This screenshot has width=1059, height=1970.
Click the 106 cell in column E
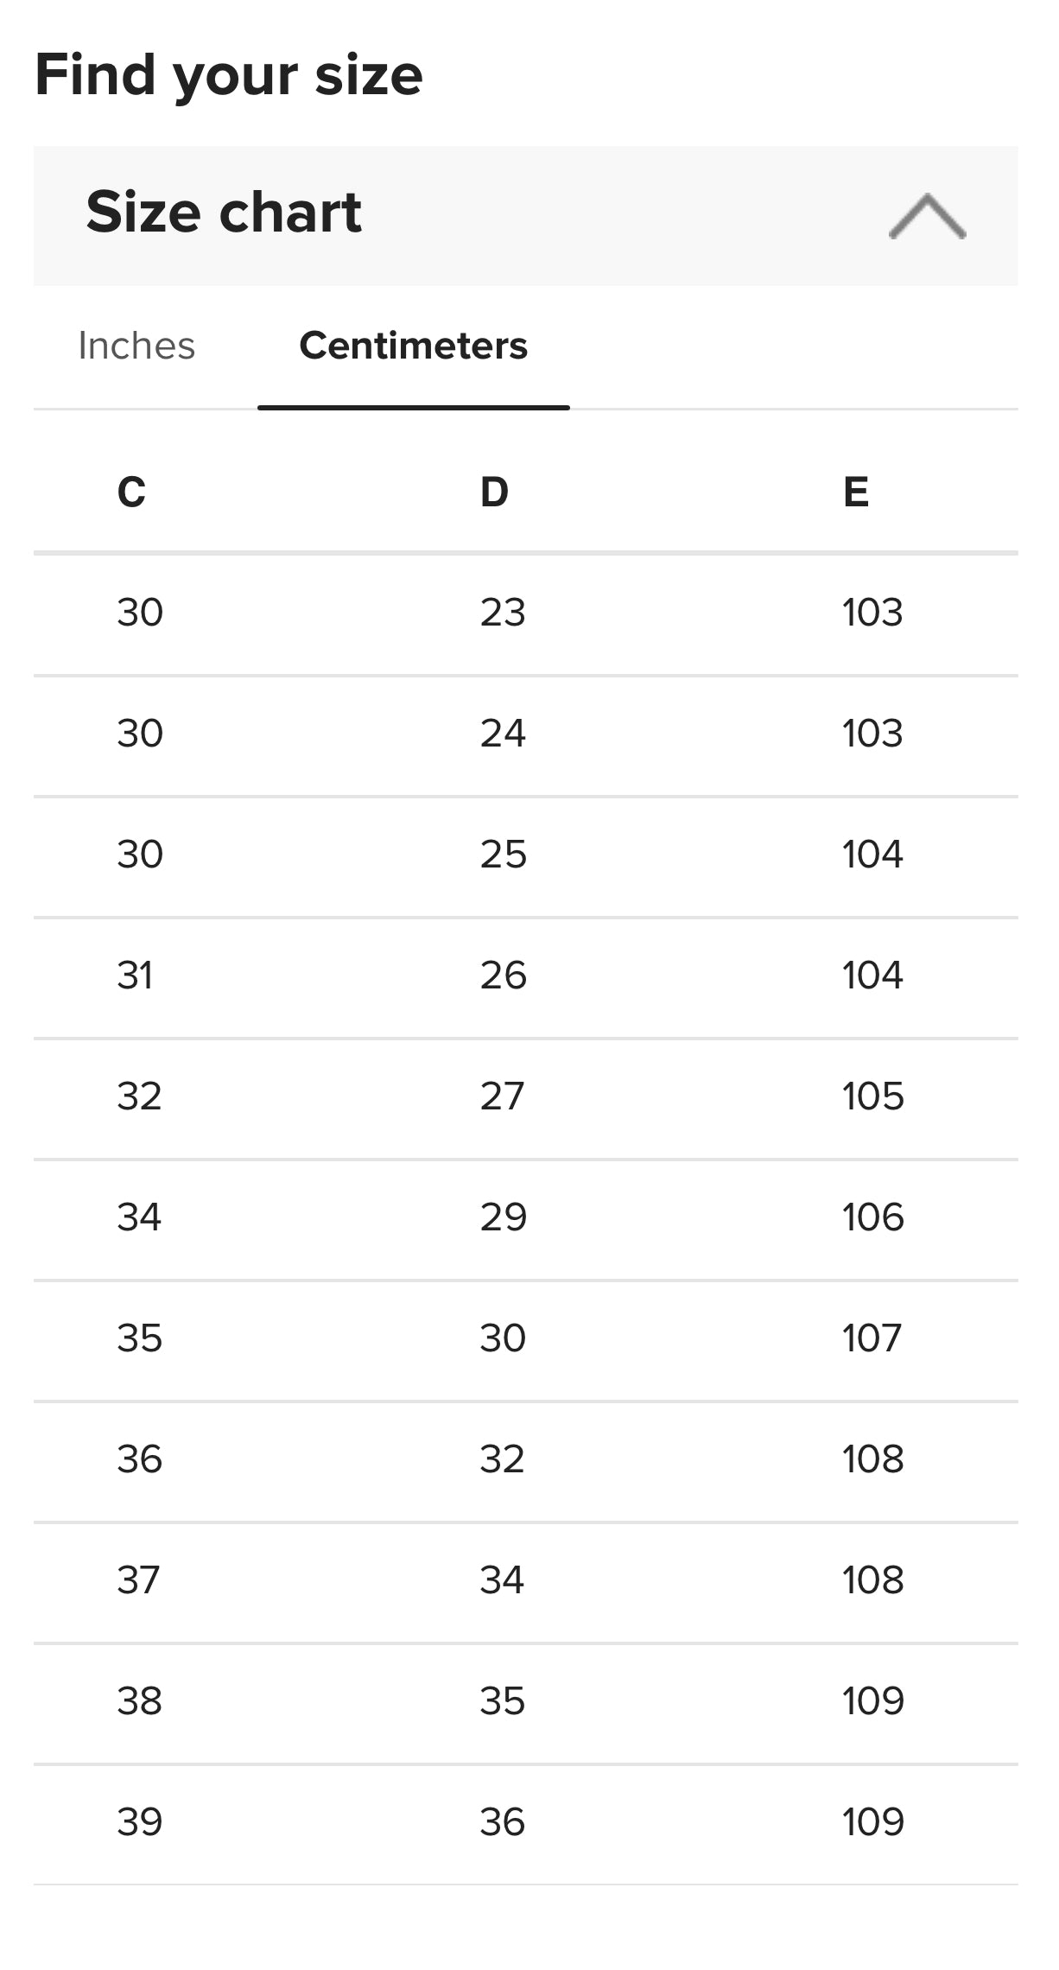coord(872,1217)
